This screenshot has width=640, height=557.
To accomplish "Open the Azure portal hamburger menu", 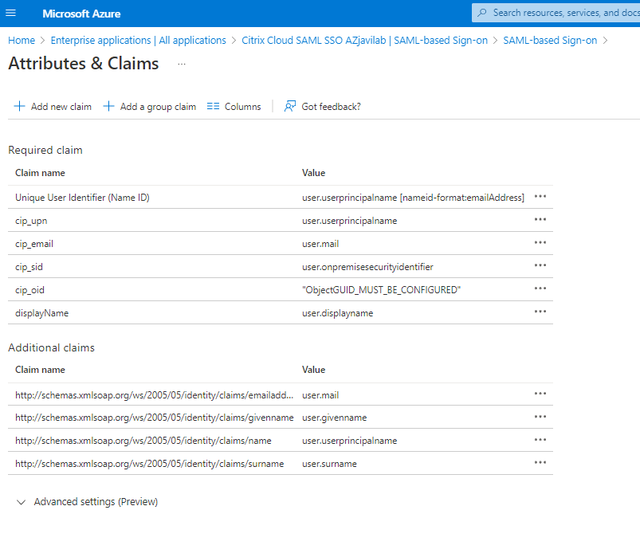I will [x=10, y=12].
